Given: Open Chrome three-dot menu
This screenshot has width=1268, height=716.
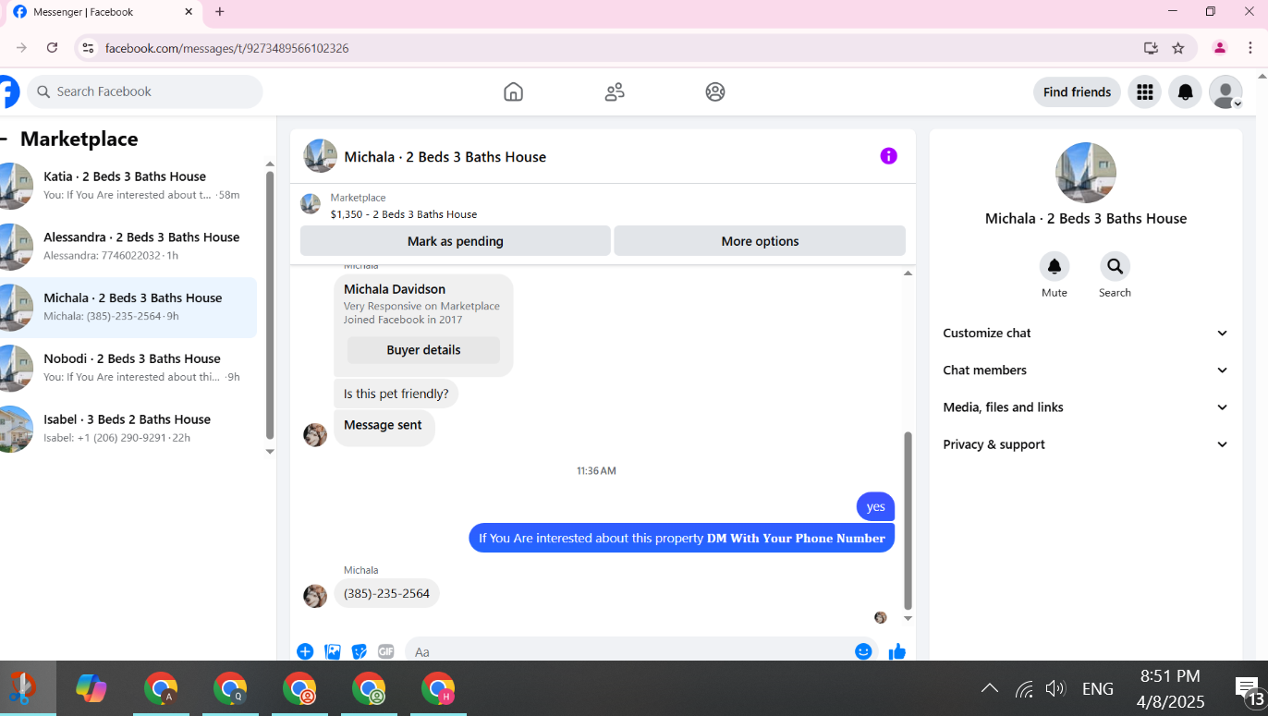Looking at the screenshot, I should tap(1250, 48).
